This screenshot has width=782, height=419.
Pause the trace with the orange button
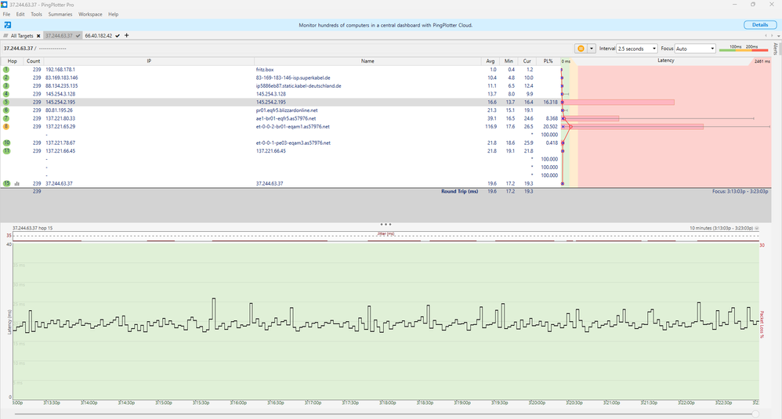click(x=581, y=49)
